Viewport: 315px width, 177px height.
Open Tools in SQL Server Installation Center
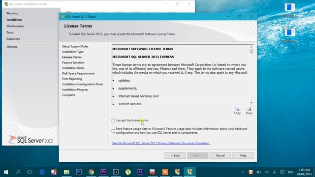click(x=10, y=32)
